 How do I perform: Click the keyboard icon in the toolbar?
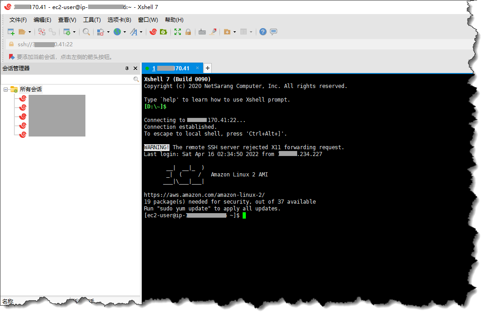(x=202, y=32)
